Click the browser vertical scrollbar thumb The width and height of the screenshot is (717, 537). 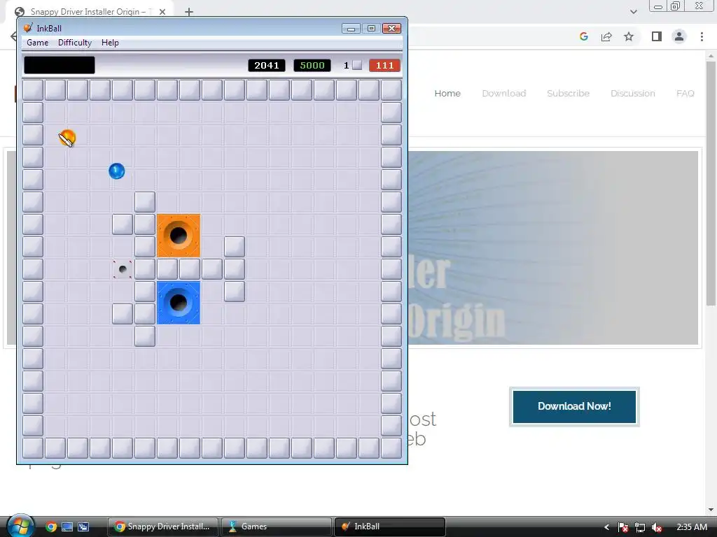(711, 182)
